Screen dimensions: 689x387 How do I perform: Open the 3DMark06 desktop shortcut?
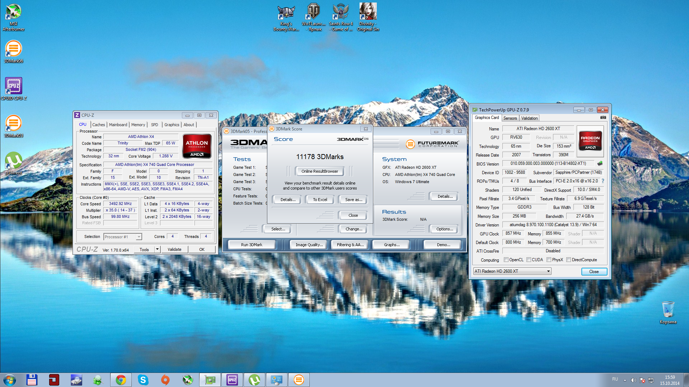[13, 51]
